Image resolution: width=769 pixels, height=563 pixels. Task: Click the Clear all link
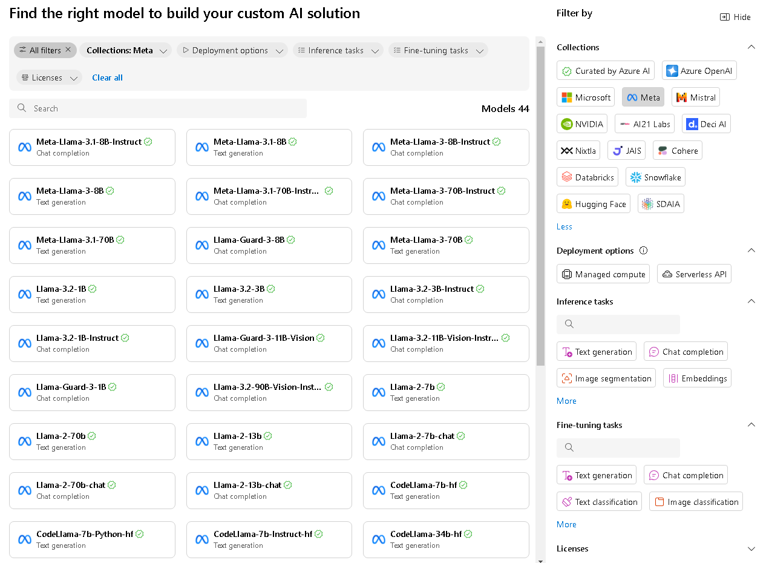(x=107, y=77)
